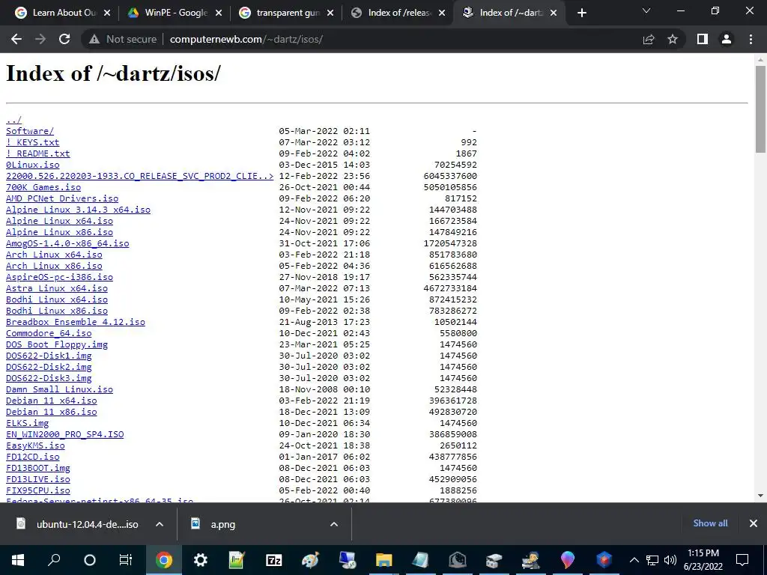Click the page vertical scrollbar thumb
The image size is (767, 575).
click(x=760, y=109)
